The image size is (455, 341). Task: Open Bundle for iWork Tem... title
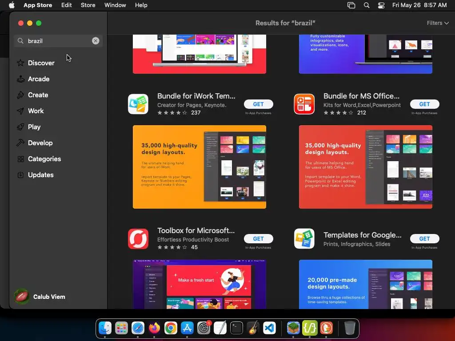196,96
